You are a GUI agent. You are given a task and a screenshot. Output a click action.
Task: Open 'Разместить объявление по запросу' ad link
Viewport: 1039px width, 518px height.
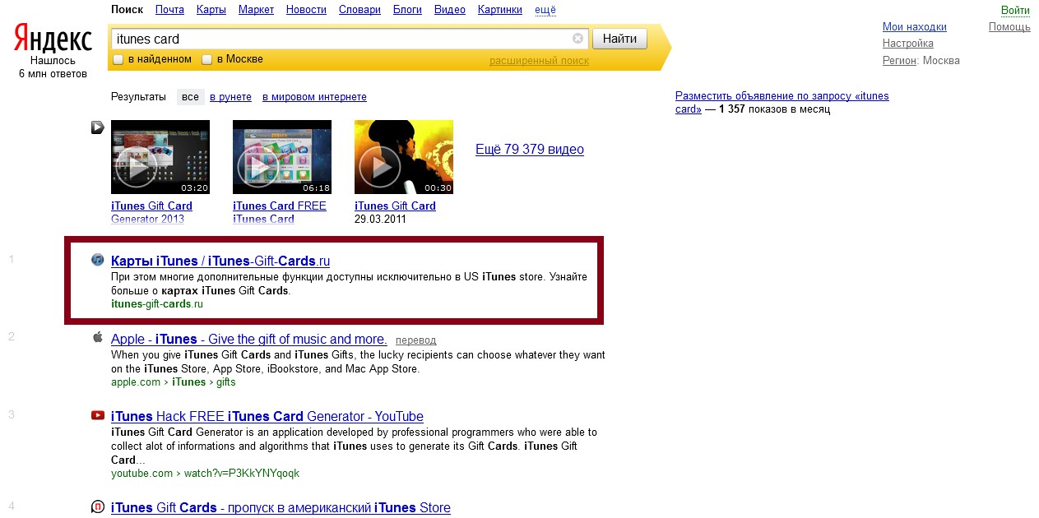(x=782, y=102)
